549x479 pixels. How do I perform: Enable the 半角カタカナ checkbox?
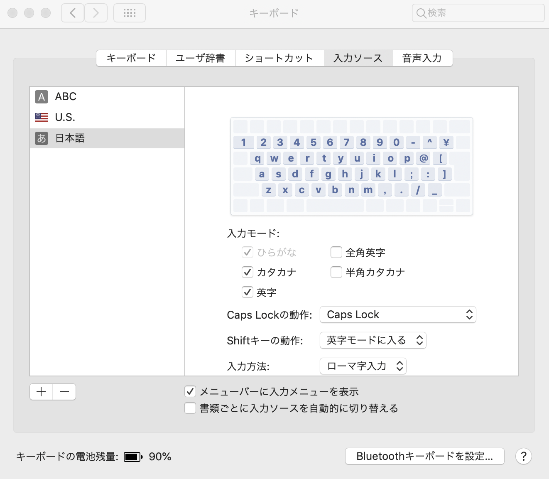[x=336, y=273]
